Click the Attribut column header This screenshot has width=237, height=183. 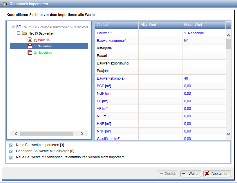tap(116, 25)
